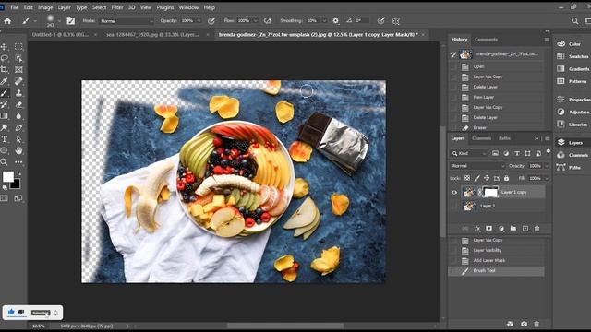Select the Eraser tool
The width and height of the screenshot is (591, 332).
(18, 104)
